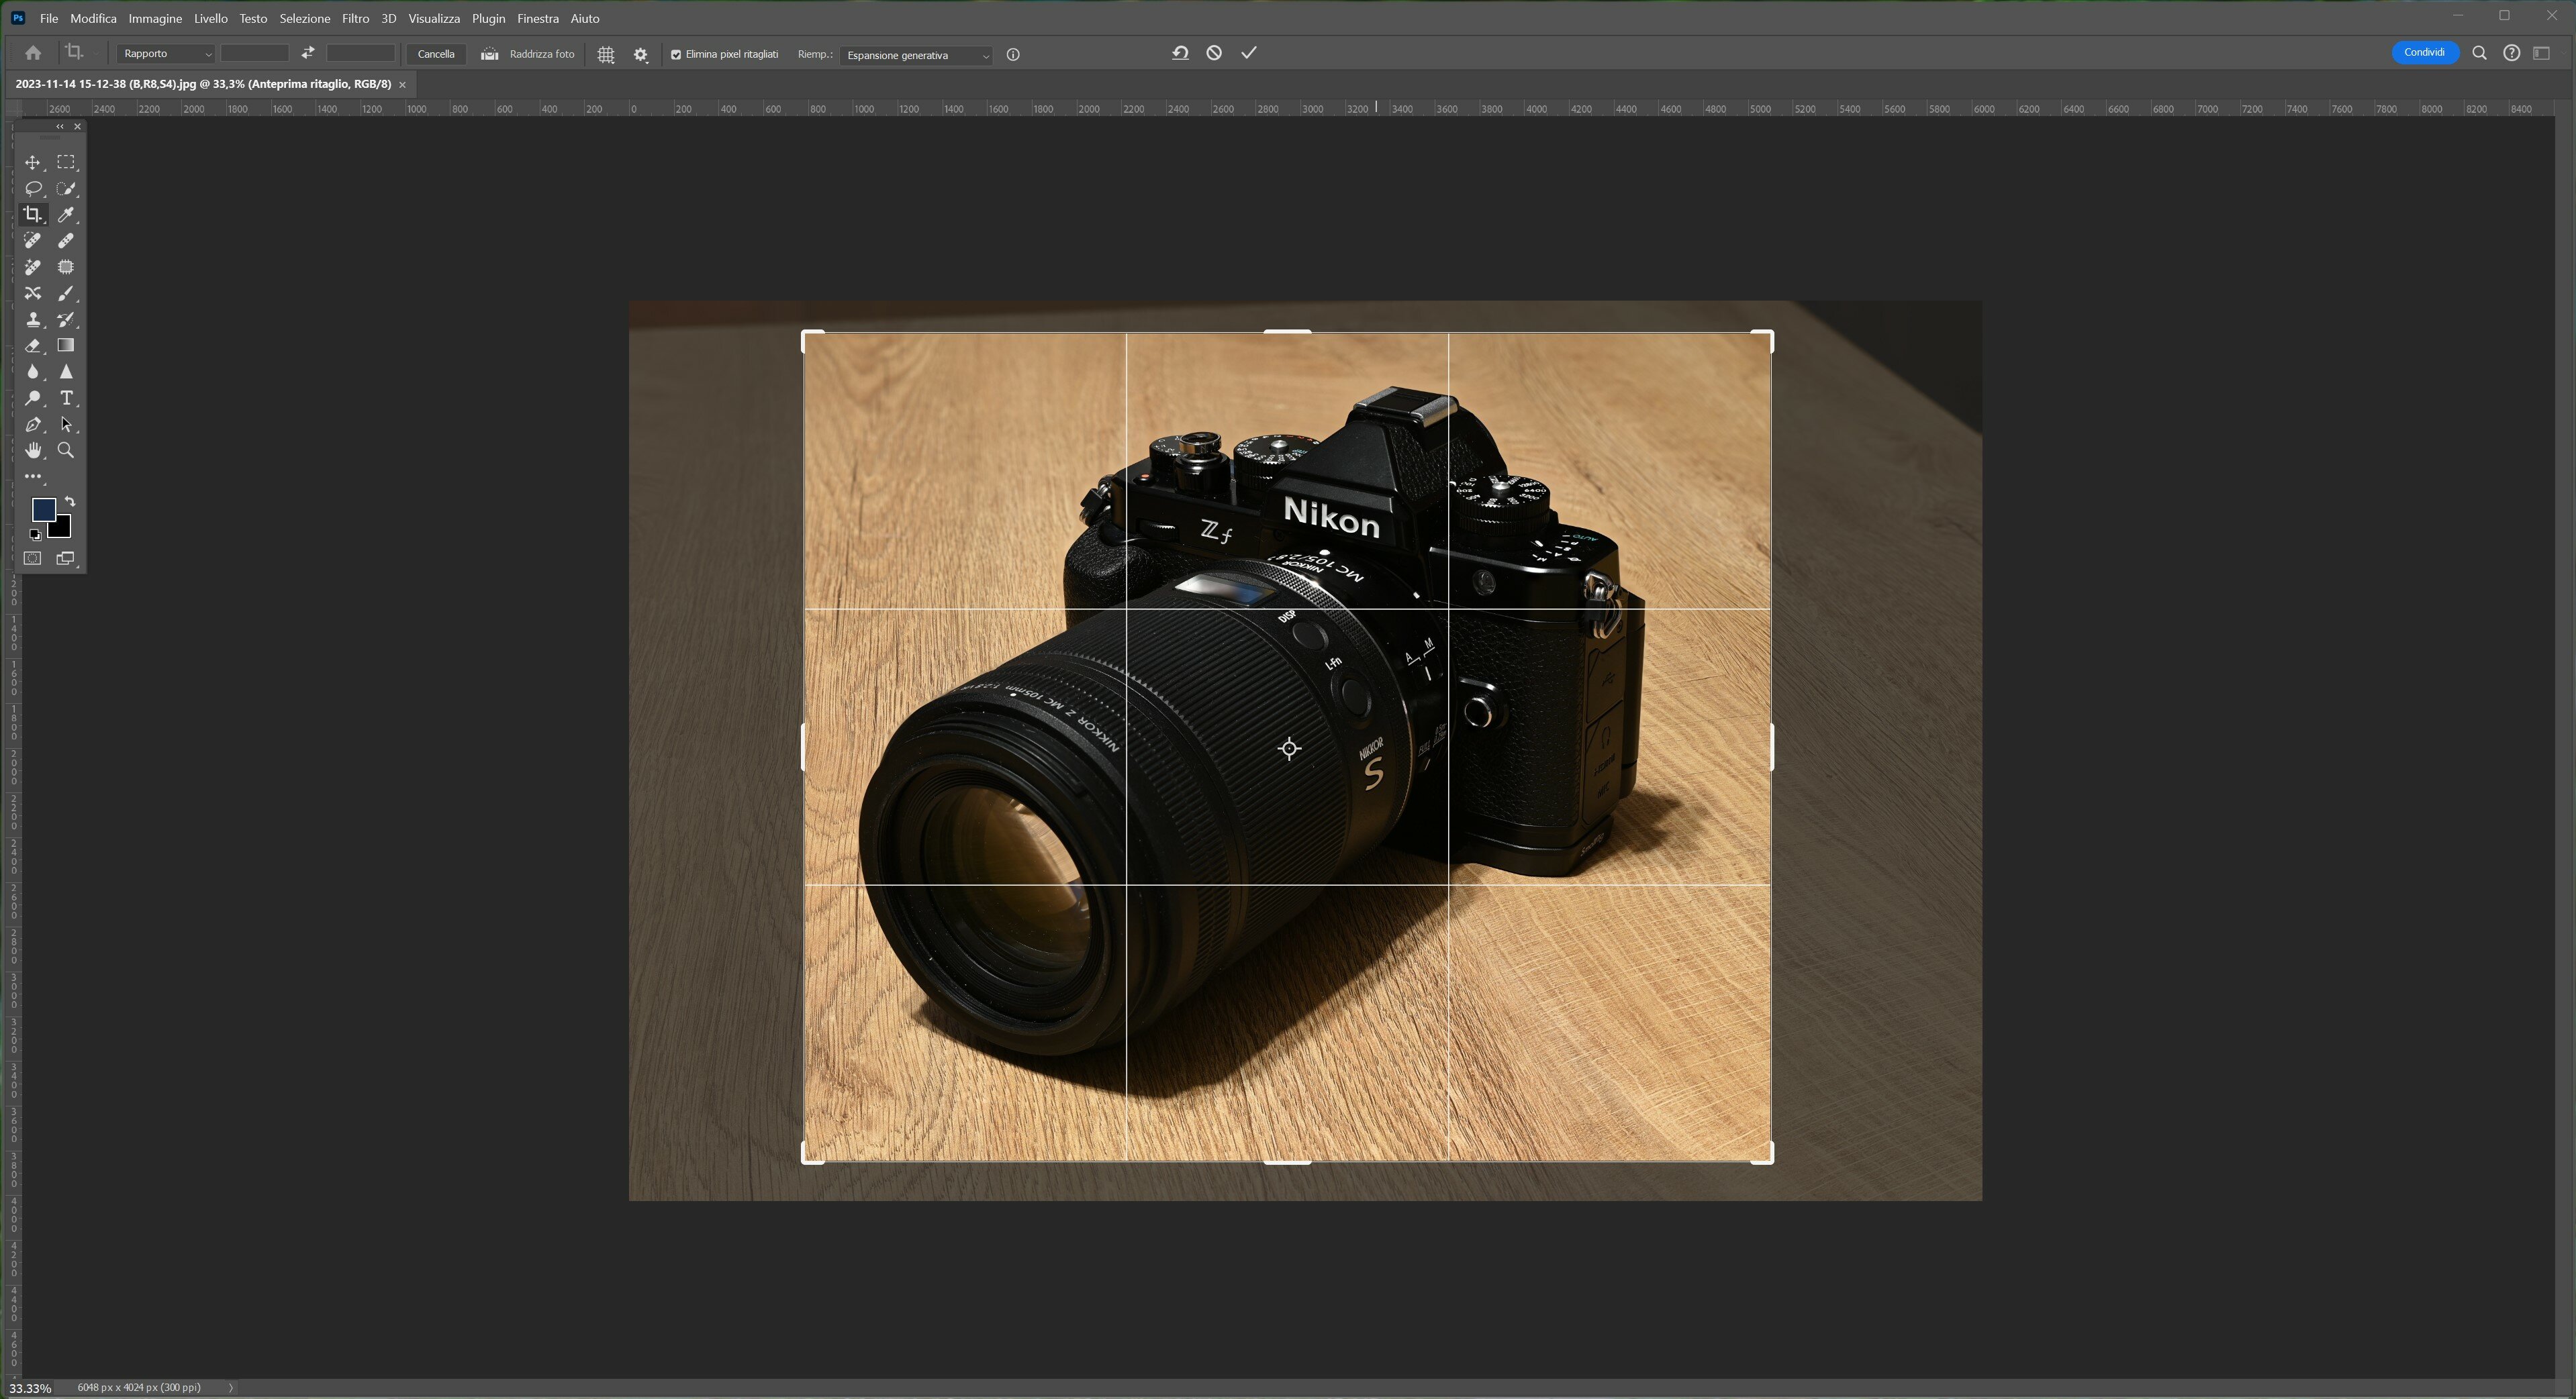
Task: Open the help question-mark icon
Action: click(x=2511, y=53)
